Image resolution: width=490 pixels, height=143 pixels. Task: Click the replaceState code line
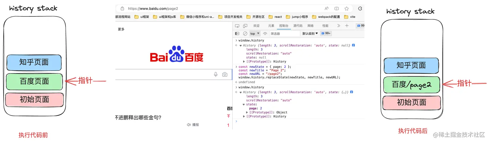[289, 78]
